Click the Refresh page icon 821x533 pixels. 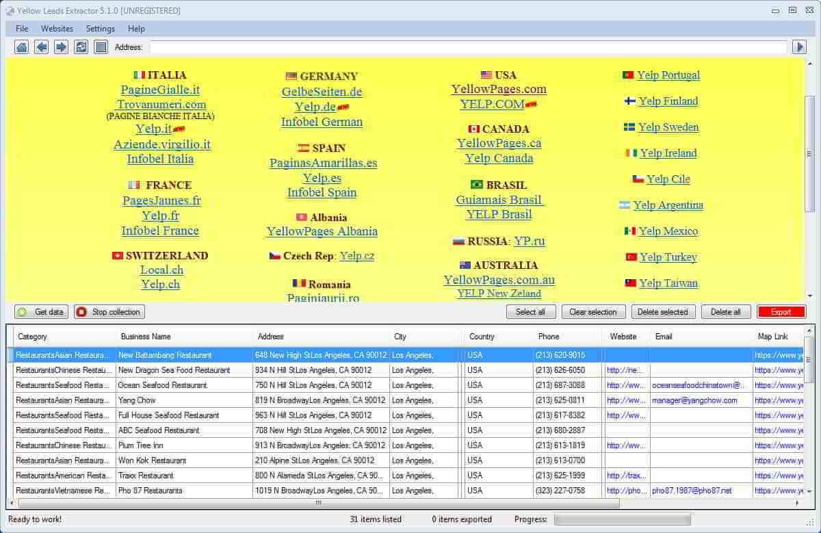(x=82, y=47)
